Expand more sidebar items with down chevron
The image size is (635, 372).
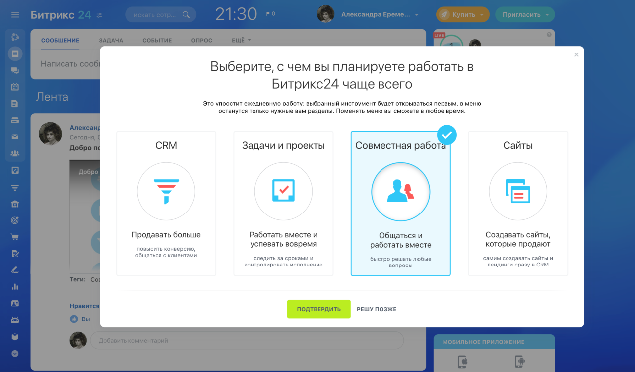(15, 354)
